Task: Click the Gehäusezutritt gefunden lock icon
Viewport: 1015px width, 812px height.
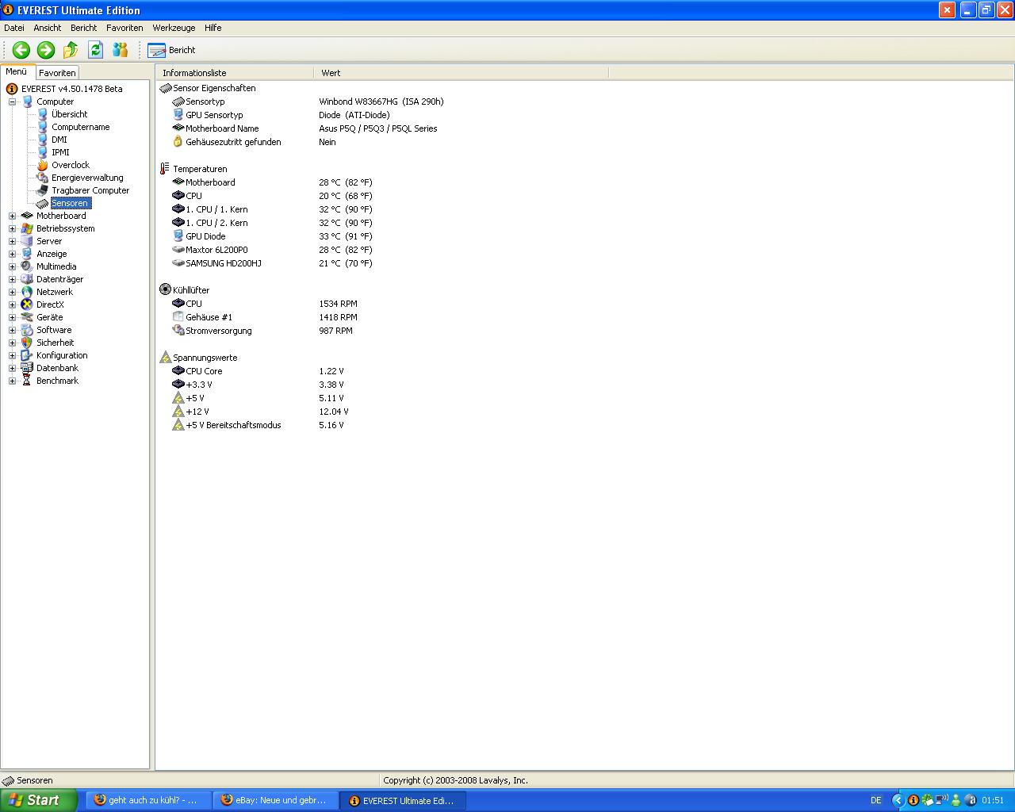Action: click(178, 142)
